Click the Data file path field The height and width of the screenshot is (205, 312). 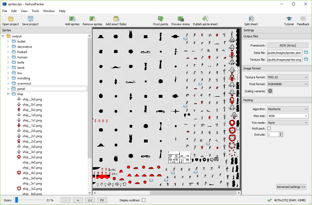(285, 53)
